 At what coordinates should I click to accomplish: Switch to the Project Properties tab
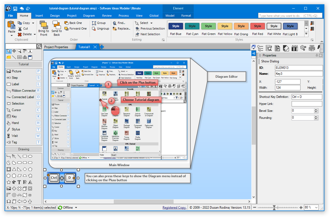click(56, 47)
